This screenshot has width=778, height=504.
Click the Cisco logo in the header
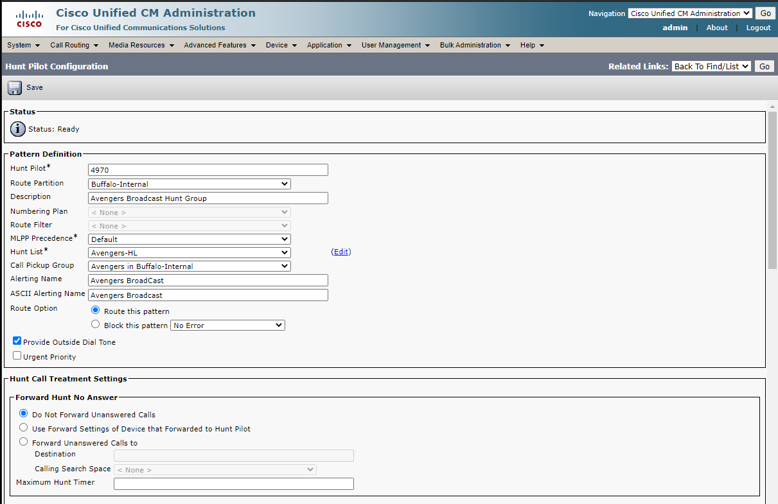coord(29,19)
